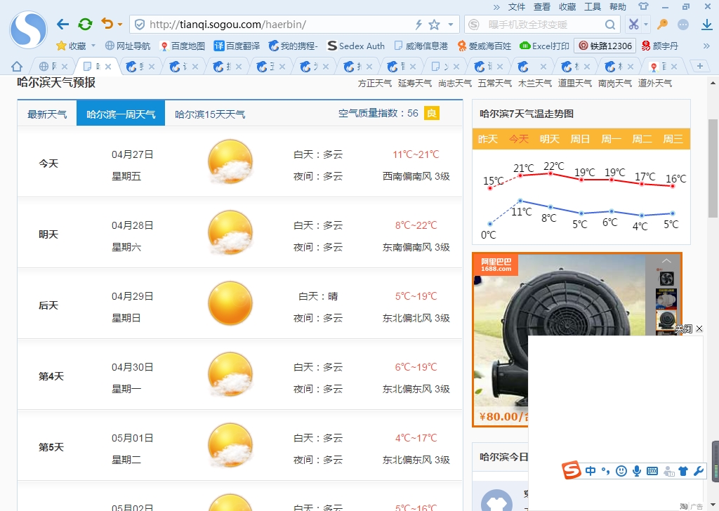The image size is (719, 511).
Task: Open the 道外天气 link
Action: 655,84
